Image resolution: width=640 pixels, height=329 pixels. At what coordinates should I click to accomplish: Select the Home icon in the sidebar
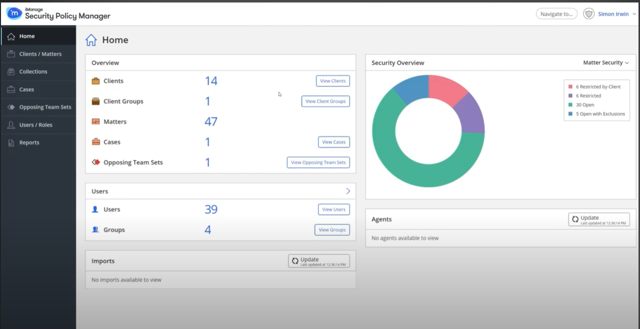point(10,36)
